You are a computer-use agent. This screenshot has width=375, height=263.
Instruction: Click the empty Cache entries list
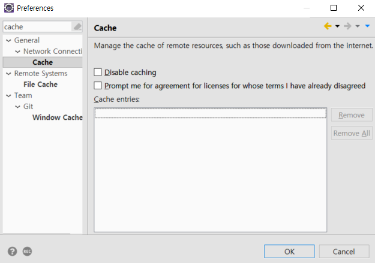(210, 170)
